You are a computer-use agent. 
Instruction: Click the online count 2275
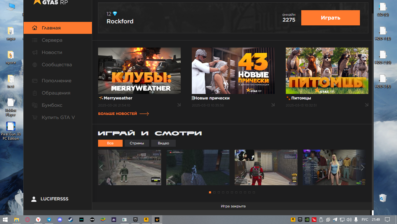tap(289, 20)
